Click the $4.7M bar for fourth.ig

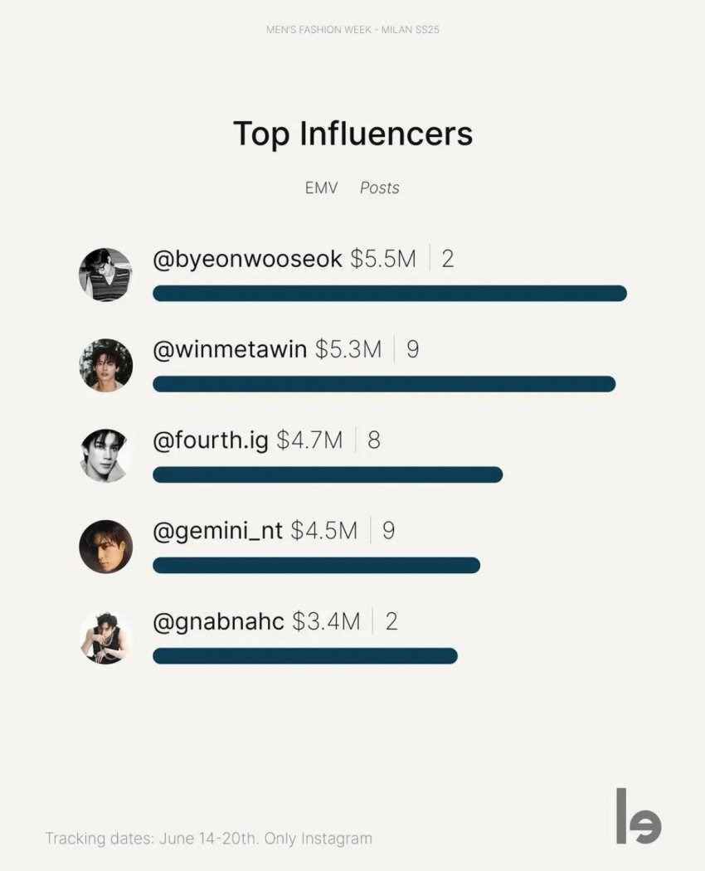328,474
